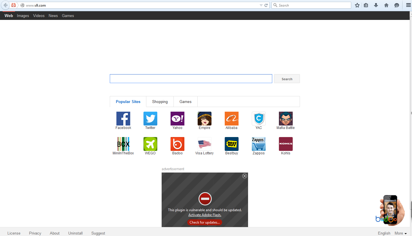Launch the Mafia Battle icon
The height and width of the screenshot is (236, 412).
pos(286,119)
